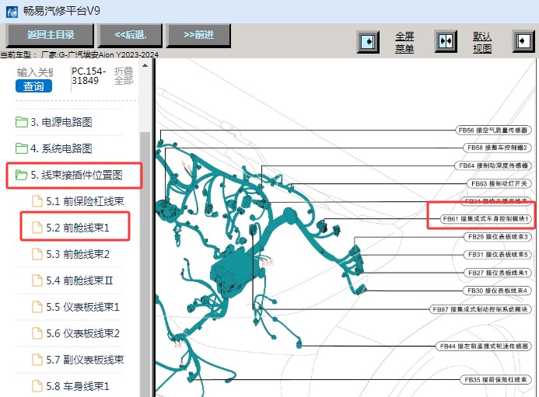Click the folder icon of 4. 系统电路图
Image resolution: width=539 pixels, height=397 pixels.
[x=21, y=148]
